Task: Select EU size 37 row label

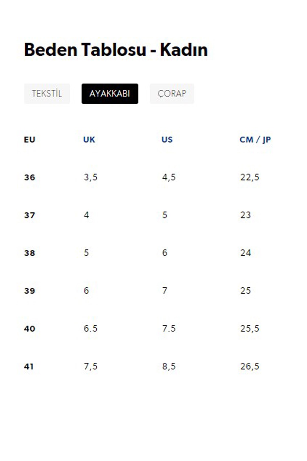Action: 29,215
